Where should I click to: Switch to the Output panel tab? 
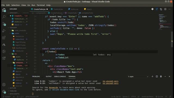[49, 76]
